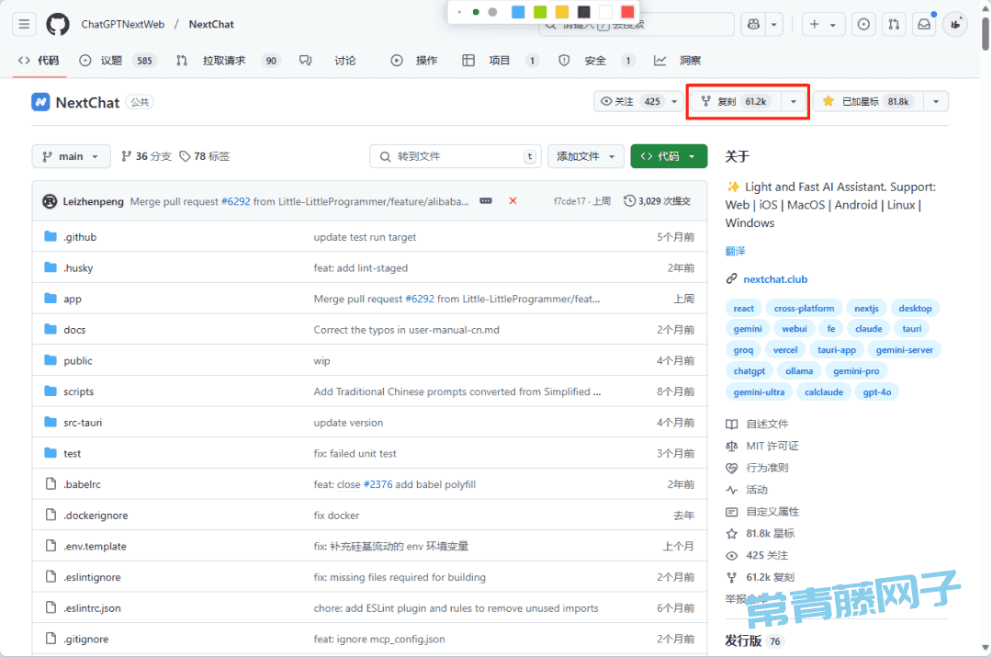
Task: Open the #2376 issue link
Action: (x=378, y=484)
